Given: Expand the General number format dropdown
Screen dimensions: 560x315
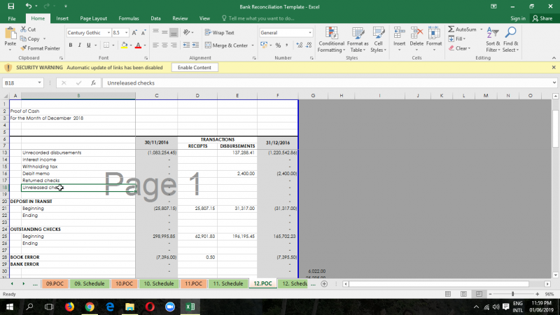Looking at the screenshot, I should (310, 33).
